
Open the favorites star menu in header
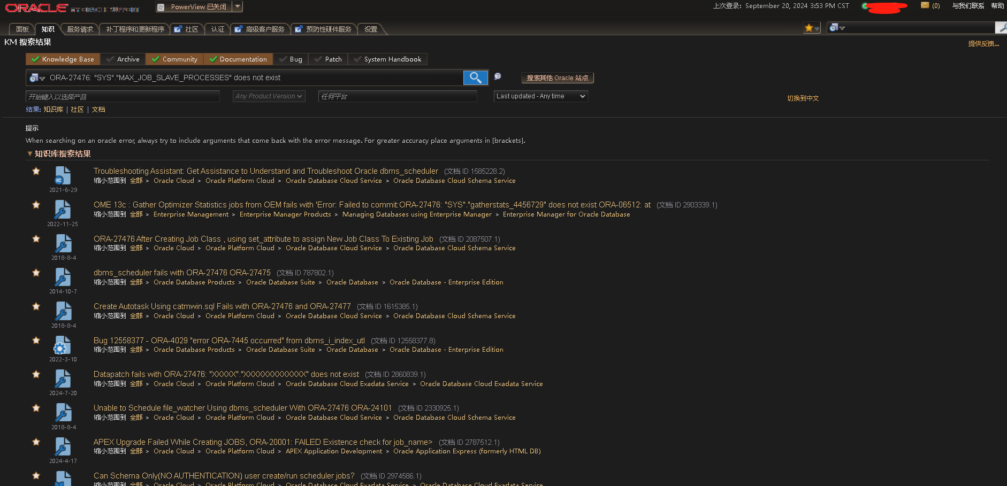point(812,28)
